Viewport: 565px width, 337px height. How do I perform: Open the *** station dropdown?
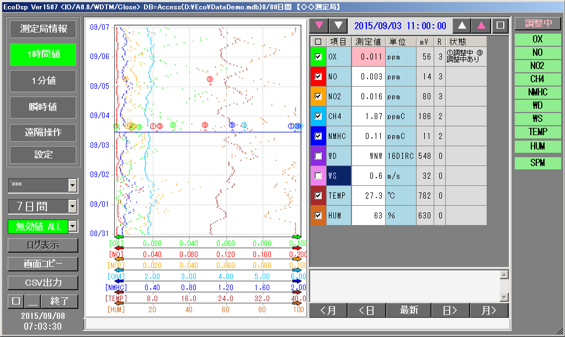click(72, 186)
